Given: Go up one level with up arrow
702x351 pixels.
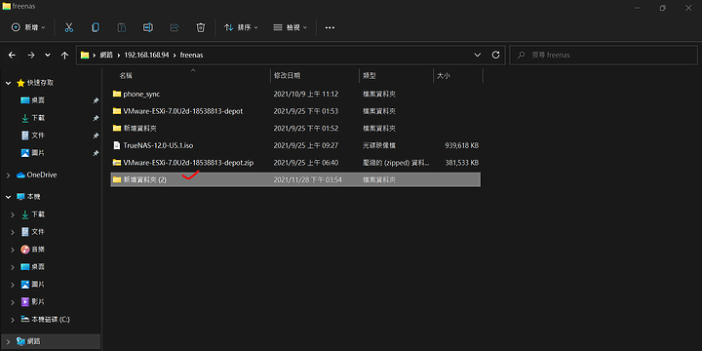Looking at the screenshot, I should coord(65,55).
